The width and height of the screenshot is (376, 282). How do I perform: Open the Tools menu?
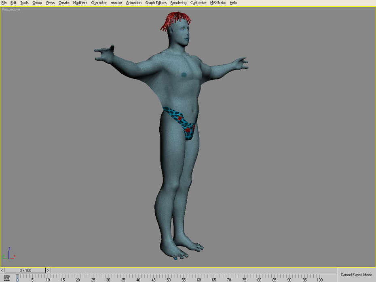tap(24, 3)
